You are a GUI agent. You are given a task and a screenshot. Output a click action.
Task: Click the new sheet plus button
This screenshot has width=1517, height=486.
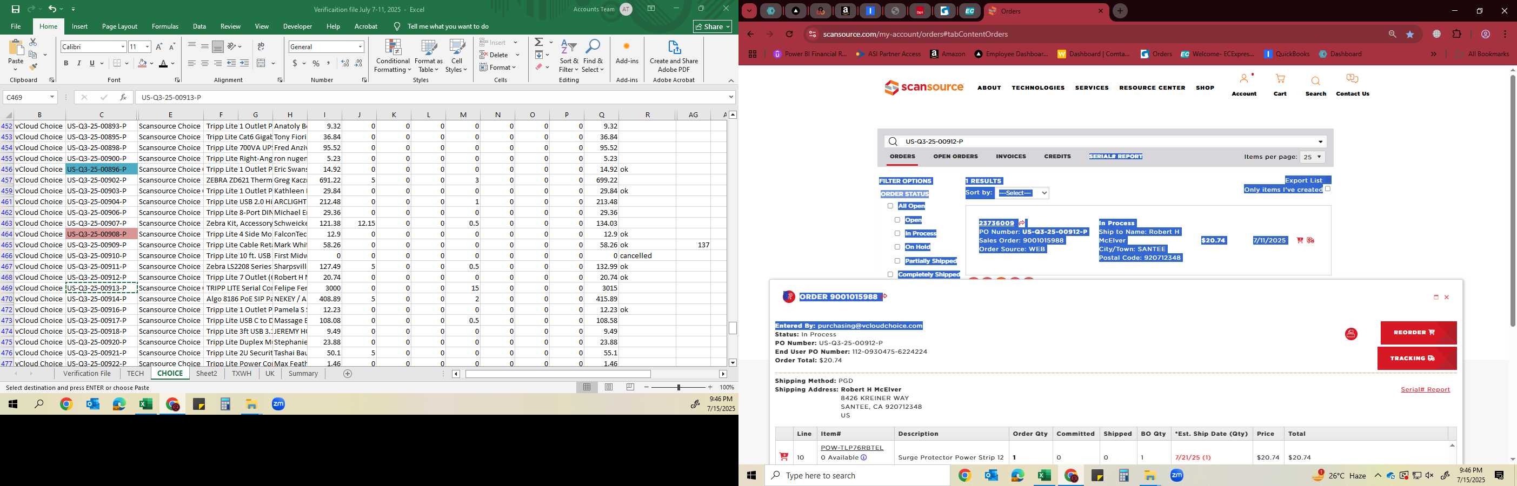pos(348,374)
